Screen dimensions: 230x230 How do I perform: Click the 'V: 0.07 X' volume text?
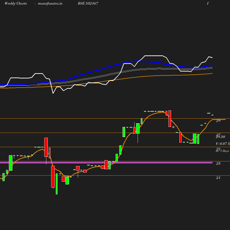pyautogui.click(x=223, y=144)
